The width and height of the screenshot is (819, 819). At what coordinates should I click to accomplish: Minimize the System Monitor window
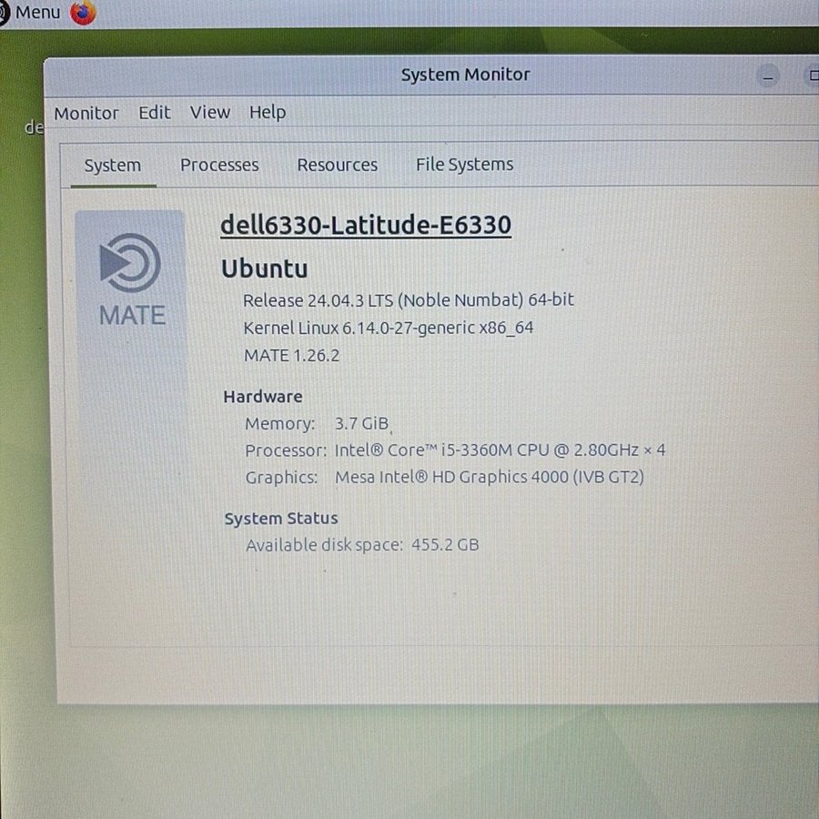(769, 76)
